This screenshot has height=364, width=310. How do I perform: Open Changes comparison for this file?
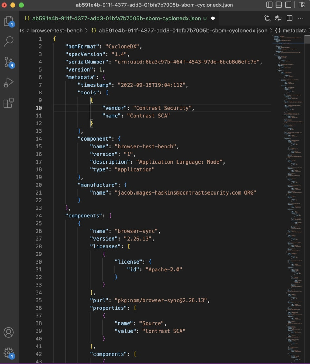click(x=267, y=18)
